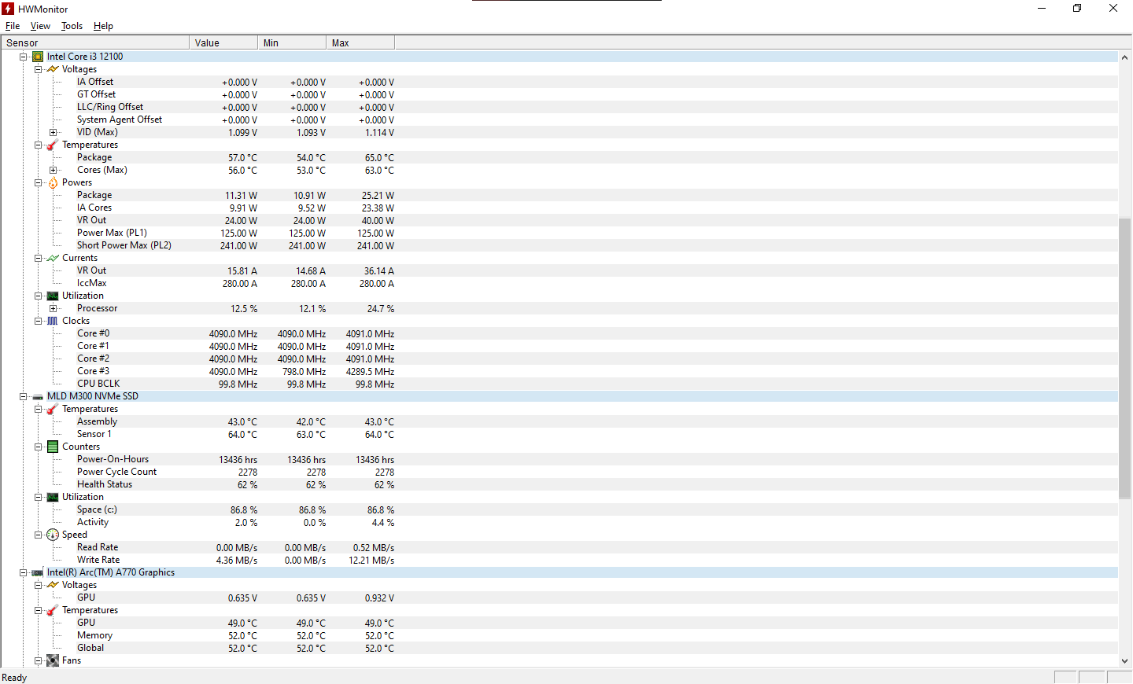The image size is (1133, 684).
Task: Collapse the Intel(R) Arc(TM) A770 Graphics node
Action: (24, 572)
